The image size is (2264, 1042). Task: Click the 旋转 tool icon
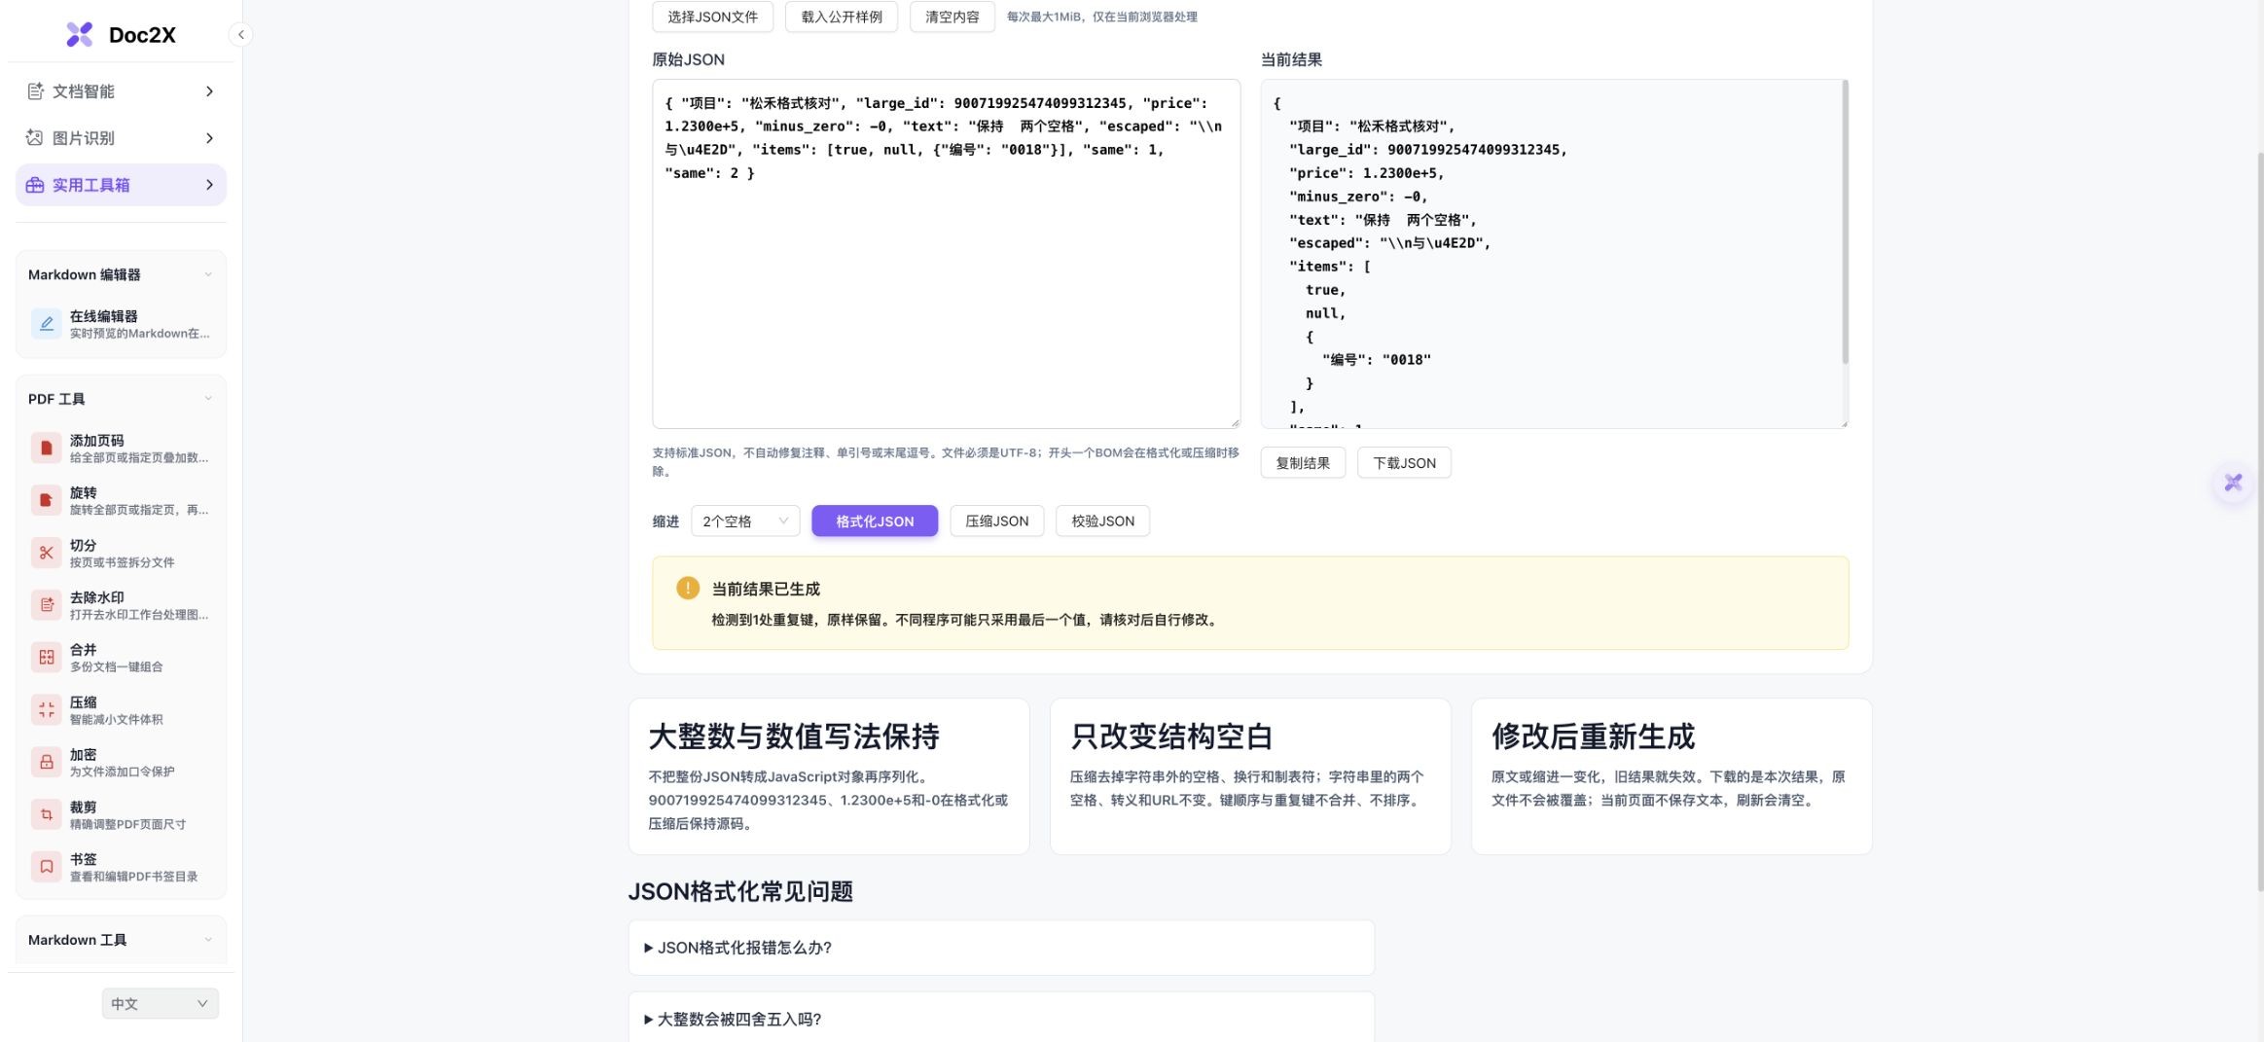click(46, 500)
